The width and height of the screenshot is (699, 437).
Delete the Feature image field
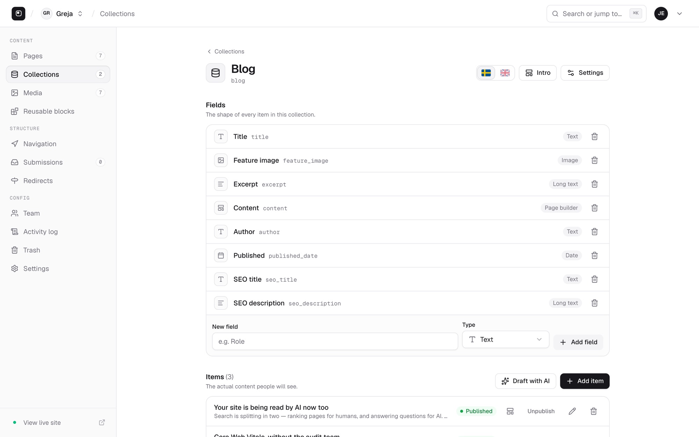594,160
